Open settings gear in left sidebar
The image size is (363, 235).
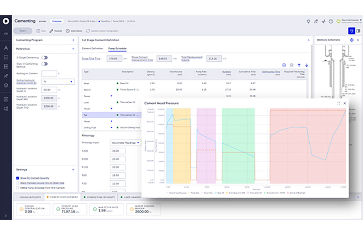point(6,85)
